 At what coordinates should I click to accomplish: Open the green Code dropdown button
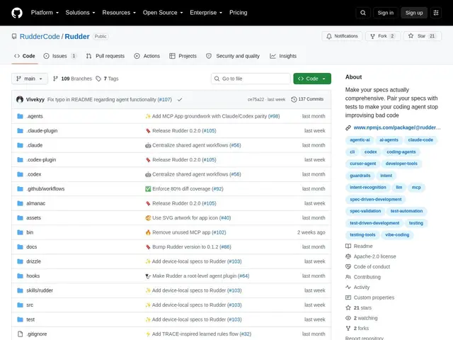click(x=312, y=79)
